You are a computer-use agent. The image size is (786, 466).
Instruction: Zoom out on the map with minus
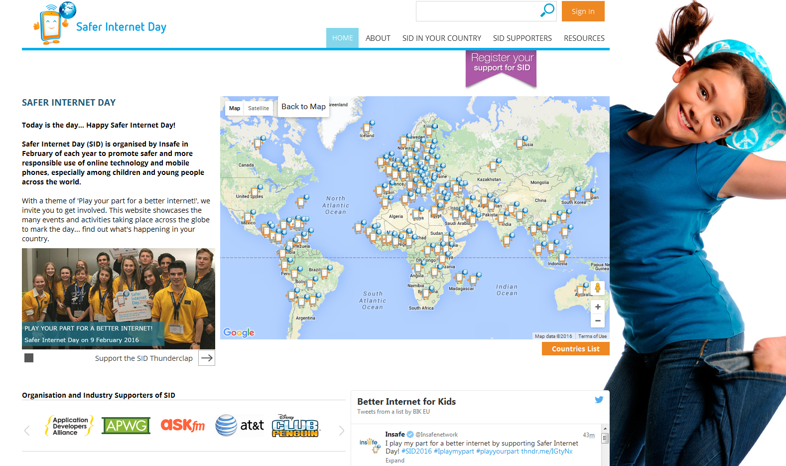coord(597,320)
